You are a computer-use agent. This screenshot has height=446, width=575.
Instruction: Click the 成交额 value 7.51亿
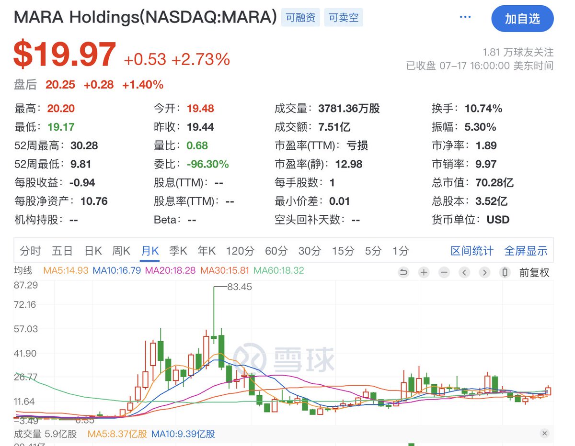tap(334, 127)
